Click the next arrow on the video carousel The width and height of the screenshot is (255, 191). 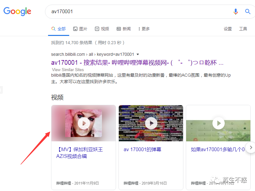coord(251,147)
